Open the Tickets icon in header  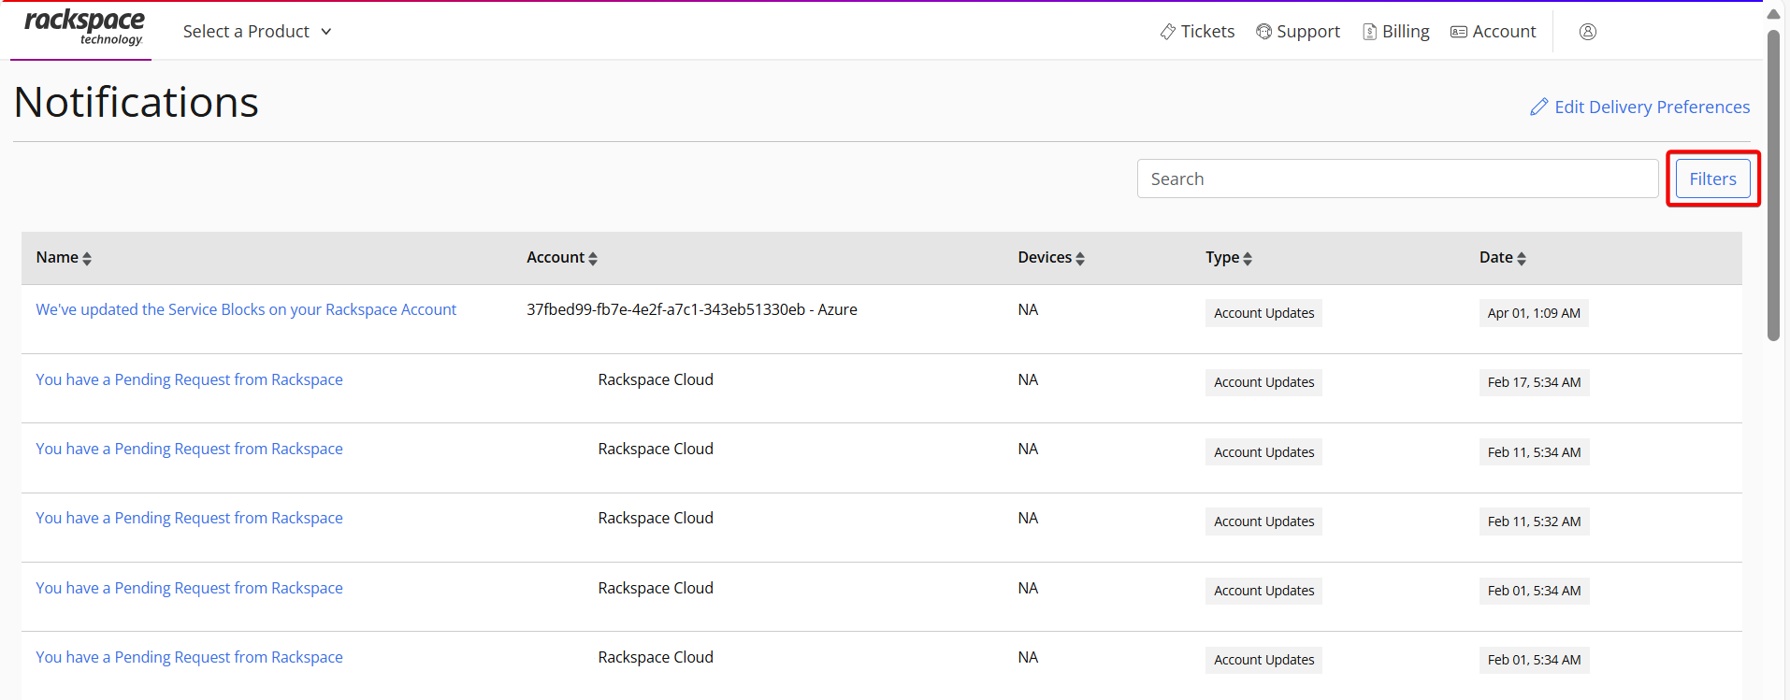tap(1168, 32)
